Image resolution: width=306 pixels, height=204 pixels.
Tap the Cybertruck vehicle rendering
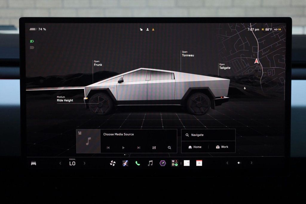tap(157, 92)
